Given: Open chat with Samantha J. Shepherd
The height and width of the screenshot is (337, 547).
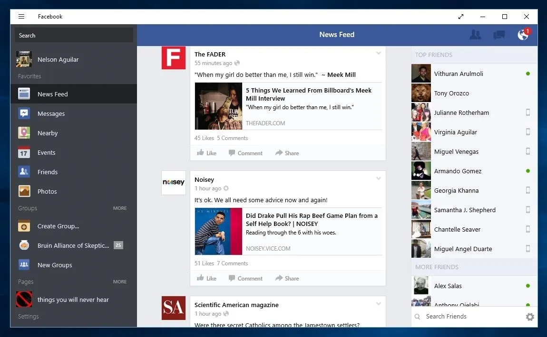Looking at the screenshot, I should 474,210.
